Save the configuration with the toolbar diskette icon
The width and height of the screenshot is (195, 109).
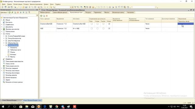(26, 7)
